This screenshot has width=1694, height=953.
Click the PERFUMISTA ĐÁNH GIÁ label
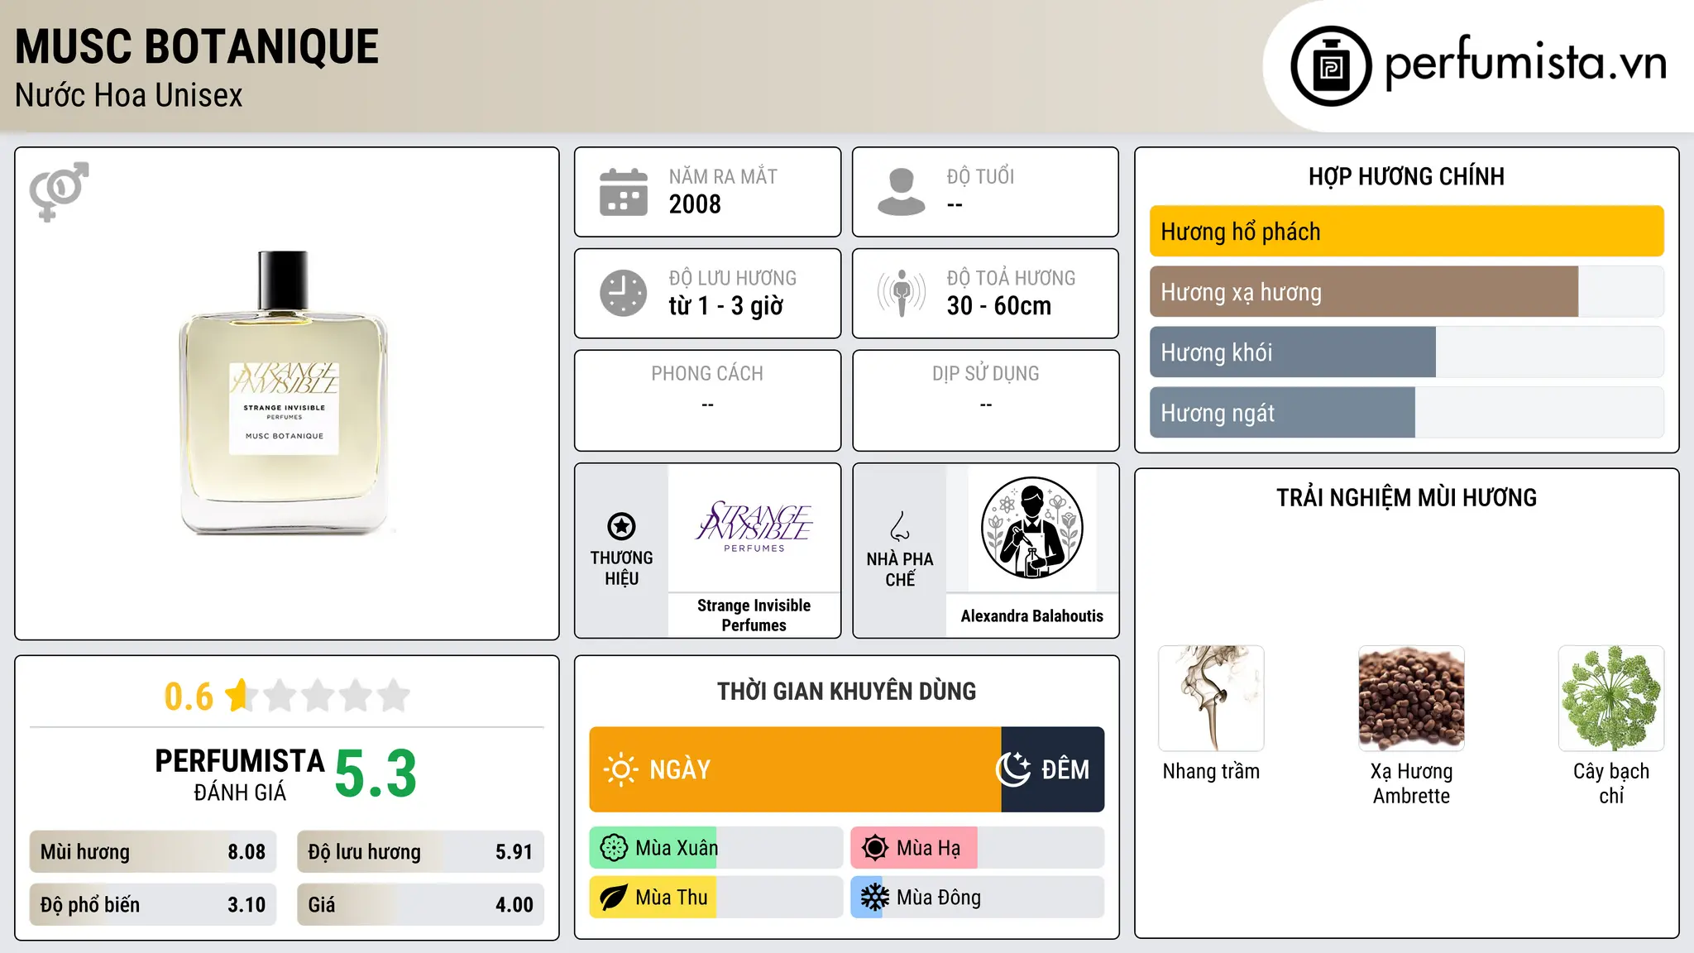(240, 774)
